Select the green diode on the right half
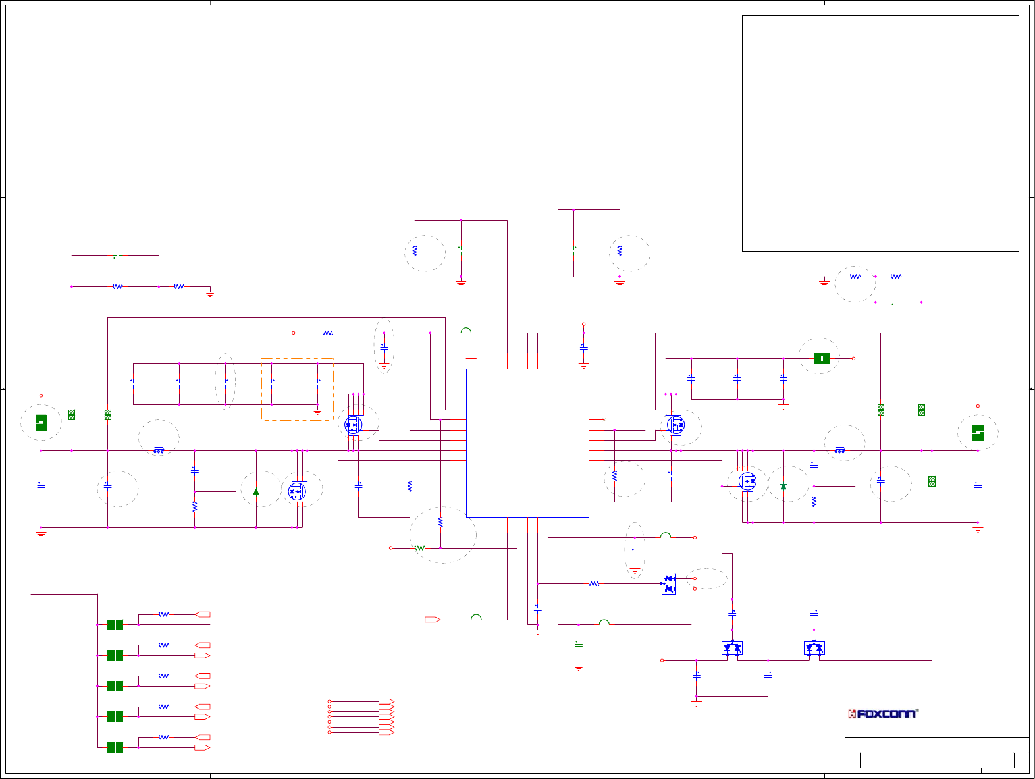This screenshot has width=1035, height=779. (783, 486)
